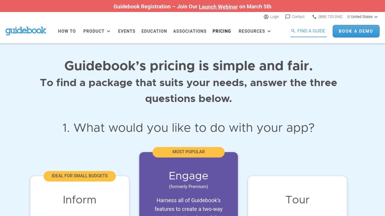Click the Find a Guide search field
This screenshot has width=385, height=216.
pos(311,31)
